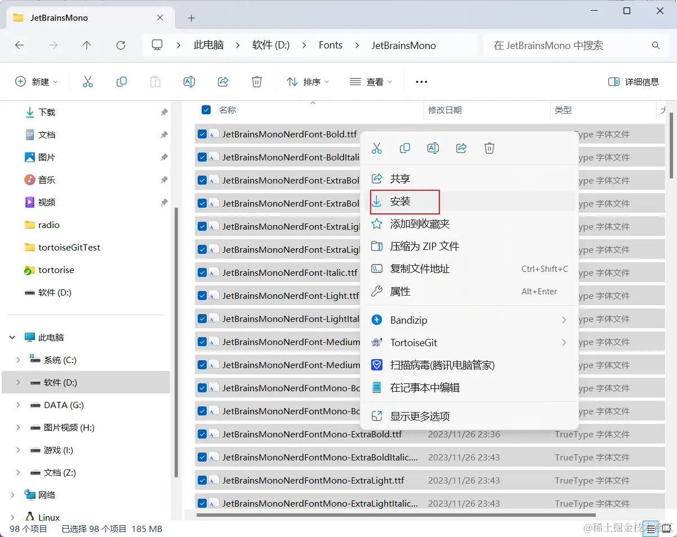Click the toolbar Share icon
The height and width of the screenshot is (537, 677).
(x=223, y=82)
